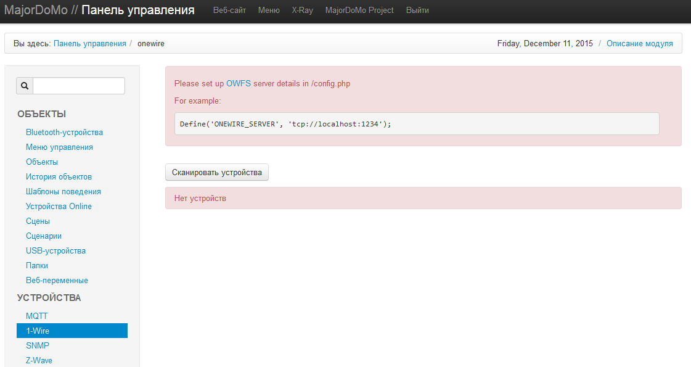Open the Меню top navigation item
Viewport: 691px width, 367px height.
[269, 10]
